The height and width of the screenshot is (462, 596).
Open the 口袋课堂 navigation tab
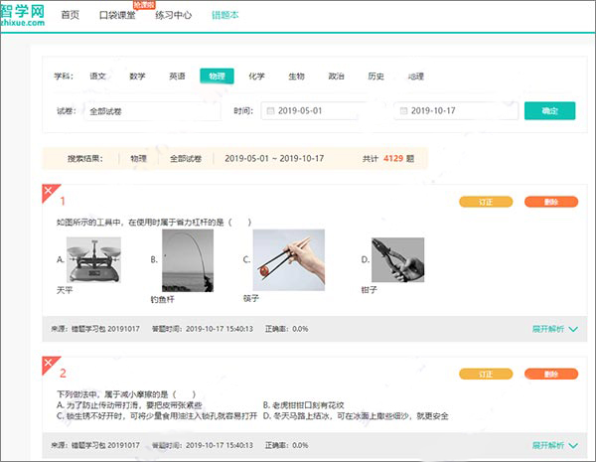(118, 16)
